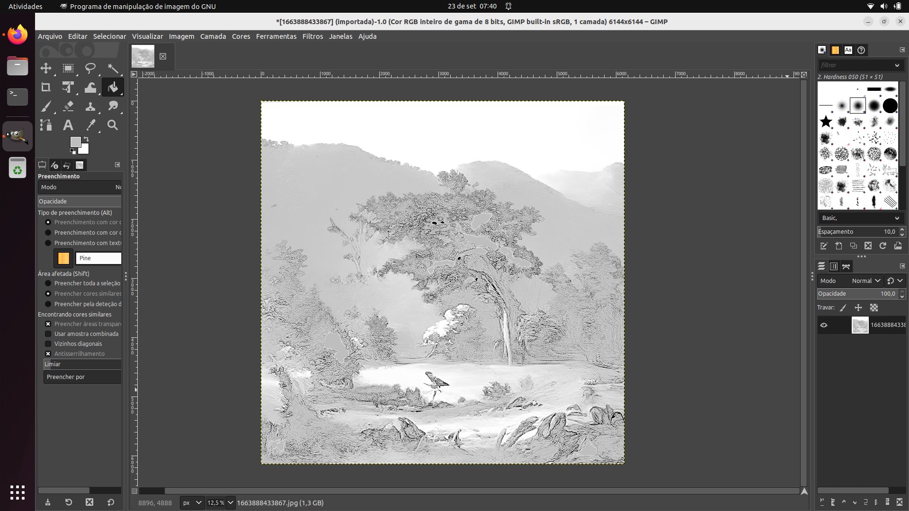
Task: Select the Warp Transform tool
Action: point(90,88)
